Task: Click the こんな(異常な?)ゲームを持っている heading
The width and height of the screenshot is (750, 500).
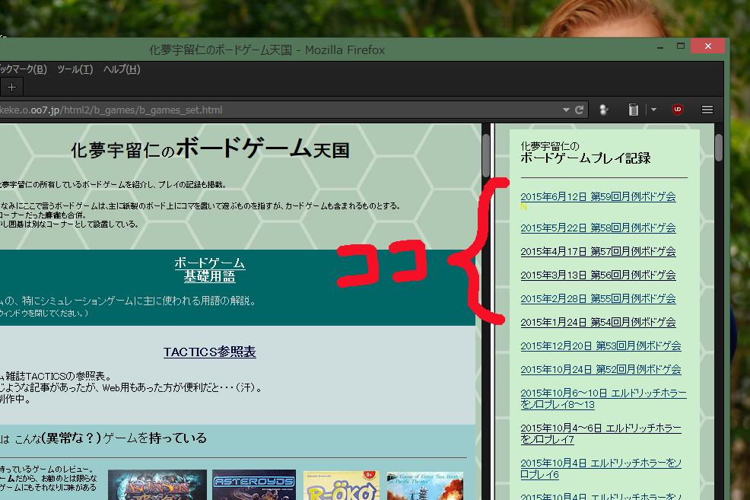Action: 110,438
